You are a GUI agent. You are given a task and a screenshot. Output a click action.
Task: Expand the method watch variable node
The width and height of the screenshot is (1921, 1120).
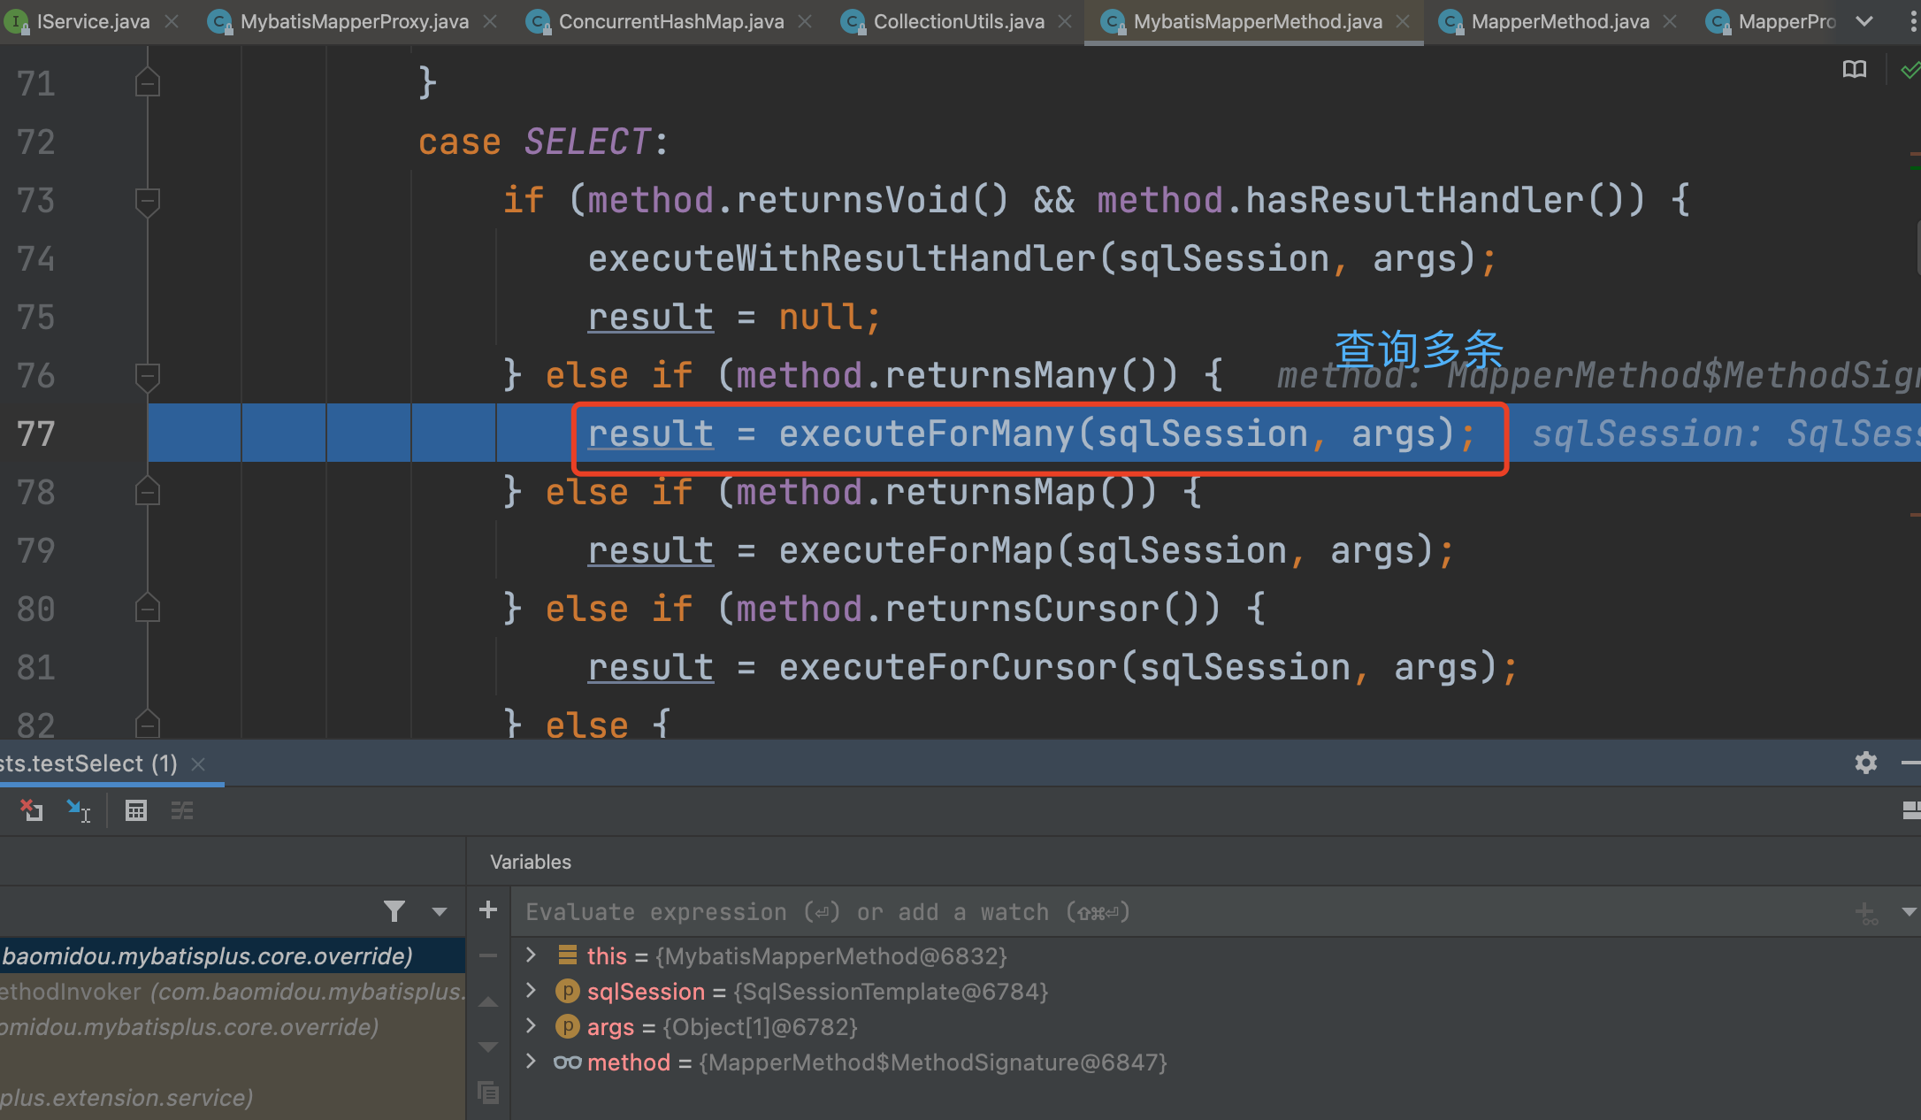tap(531, 1062)
